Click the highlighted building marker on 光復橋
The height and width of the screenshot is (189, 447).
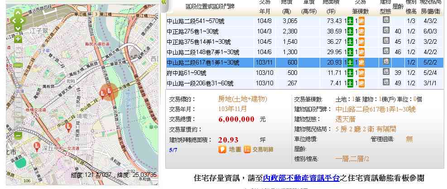pyautogui.click(x=109, y=91)
